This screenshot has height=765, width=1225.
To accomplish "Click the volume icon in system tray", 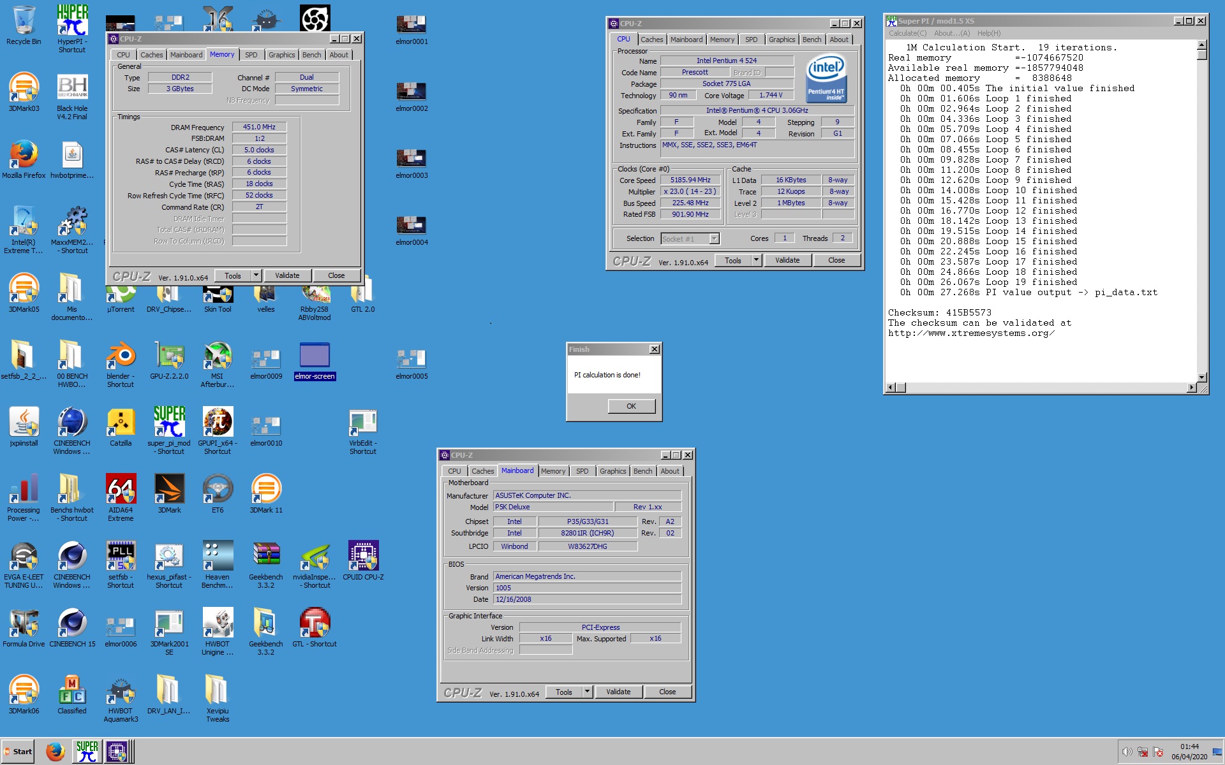I will pos(1127,752).
